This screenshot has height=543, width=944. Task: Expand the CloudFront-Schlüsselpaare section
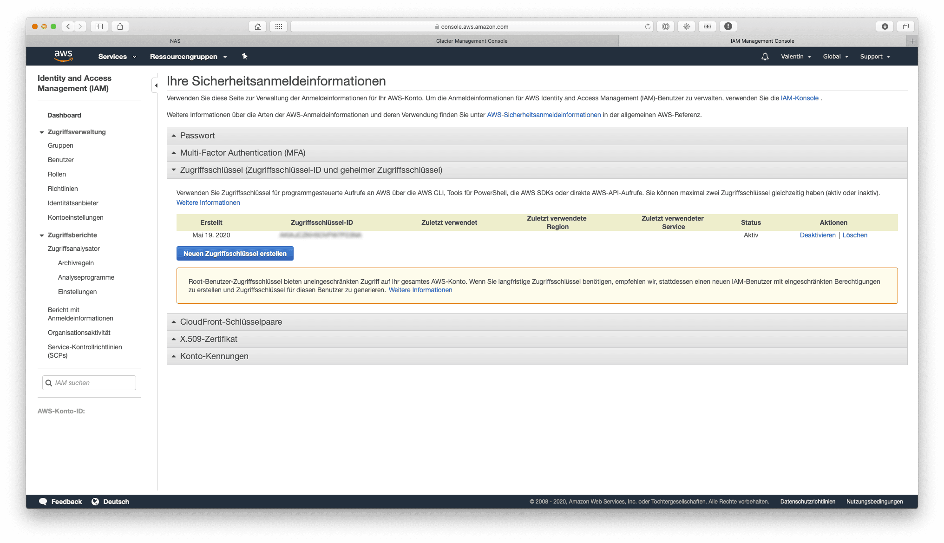(537, 322)
